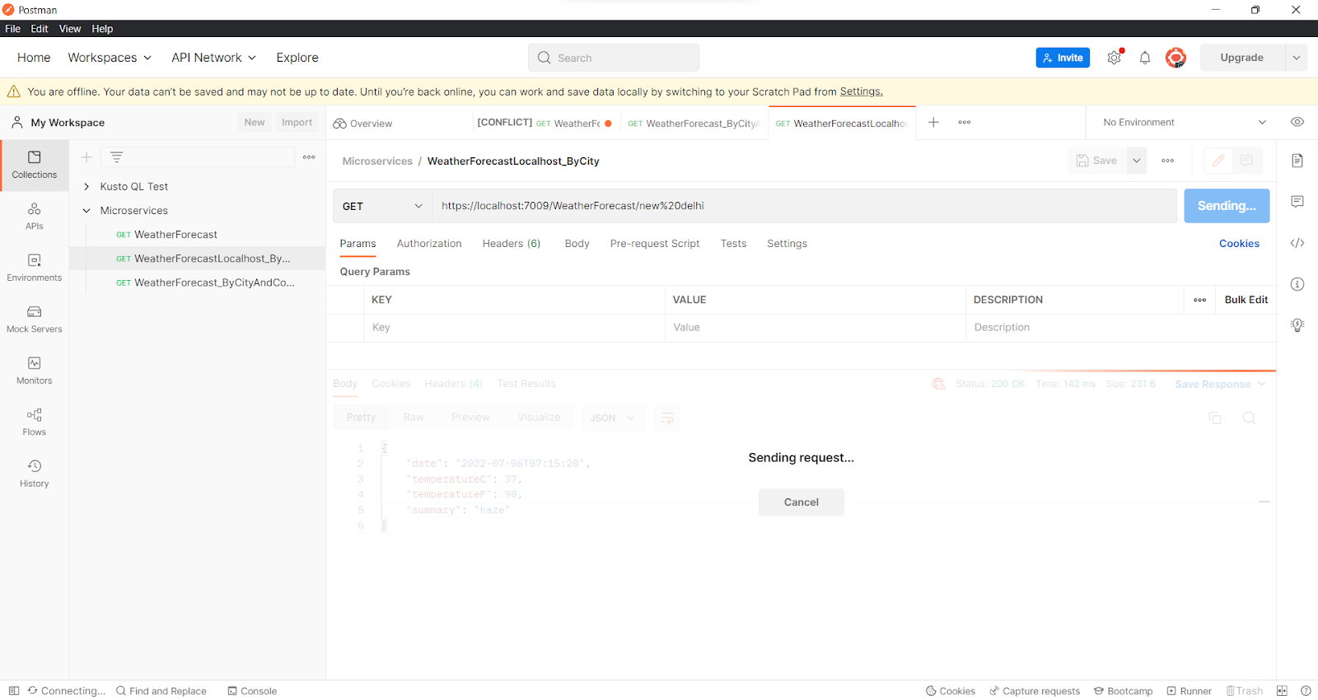Switch to the Pre-request Script tab
The width and height of the screenshot is (1318, 700).
coord(655,244)
